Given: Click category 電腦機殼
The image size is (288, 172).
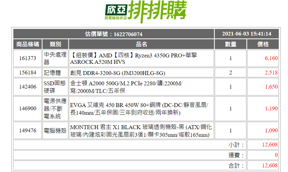Looking at the screenshot, I should point(55,130).
